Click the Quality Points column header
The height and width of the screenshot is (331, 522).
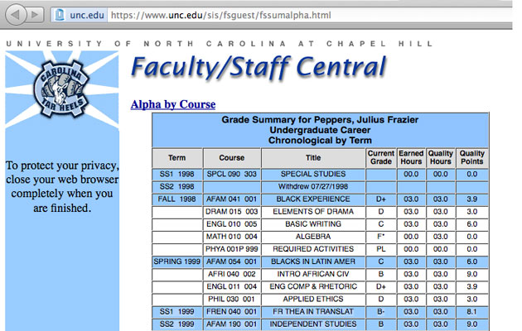472,158
